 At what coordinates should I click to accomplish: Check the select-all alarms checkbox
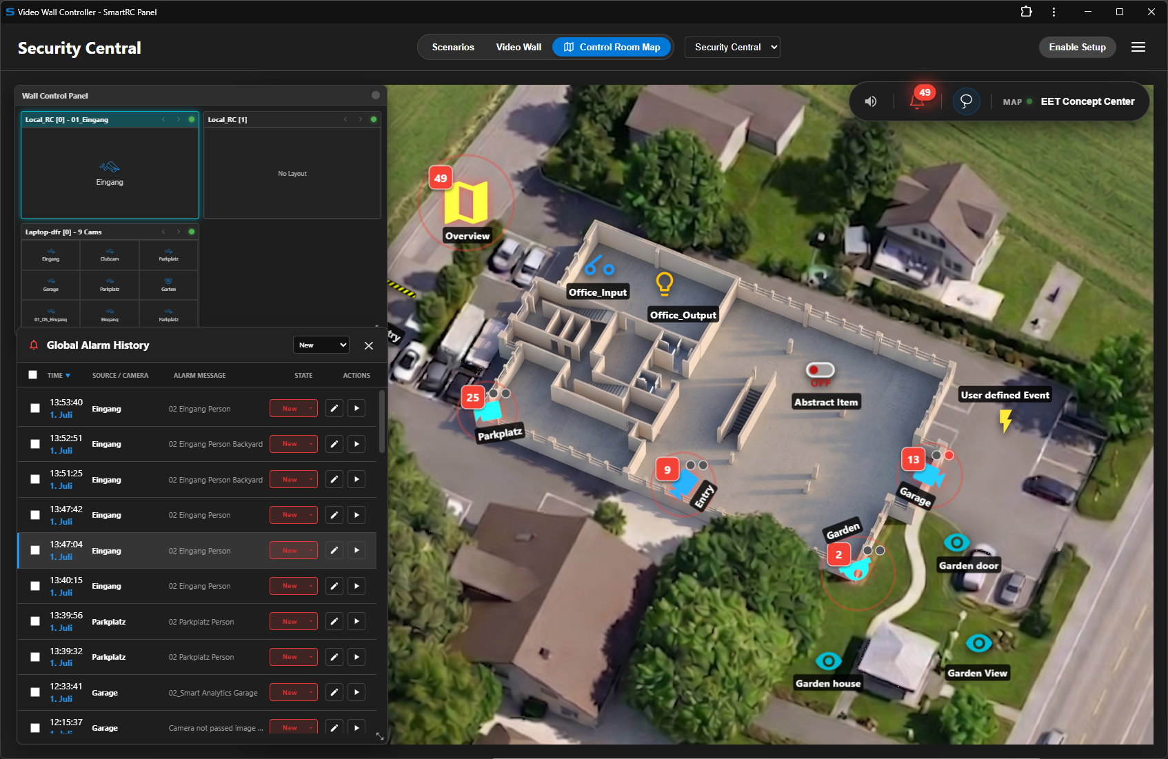[x=32, y=375]
